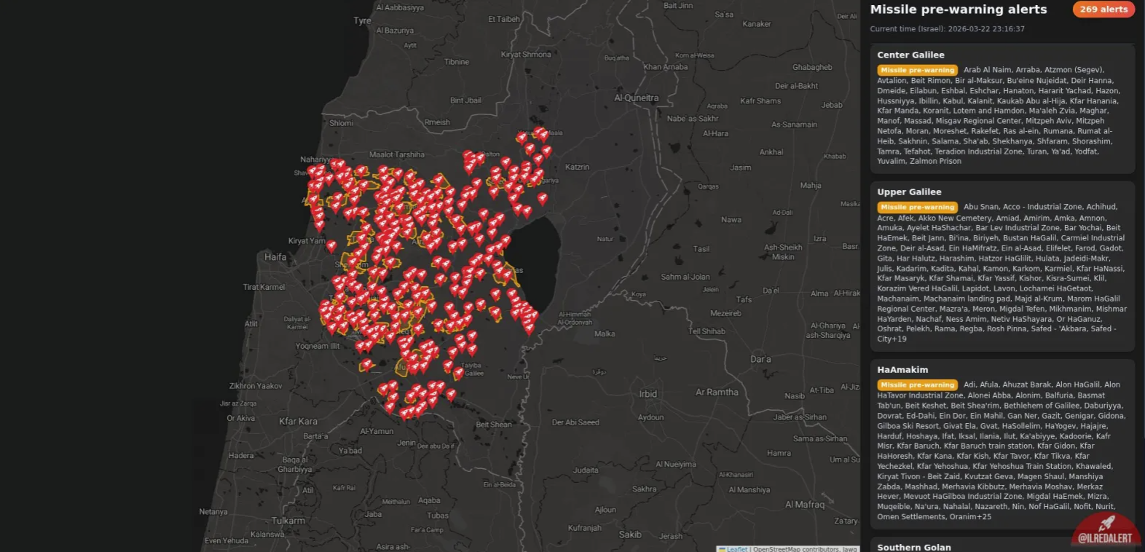Click the Tyre label on the map

point(362,20)
